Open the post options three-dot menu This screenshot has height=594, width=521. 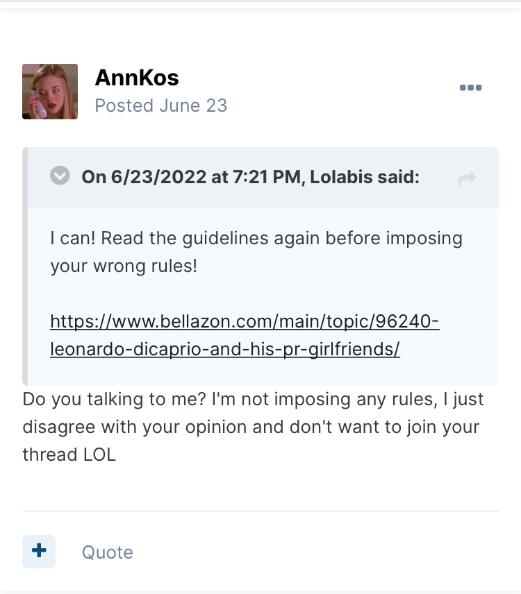pos(470,88)
